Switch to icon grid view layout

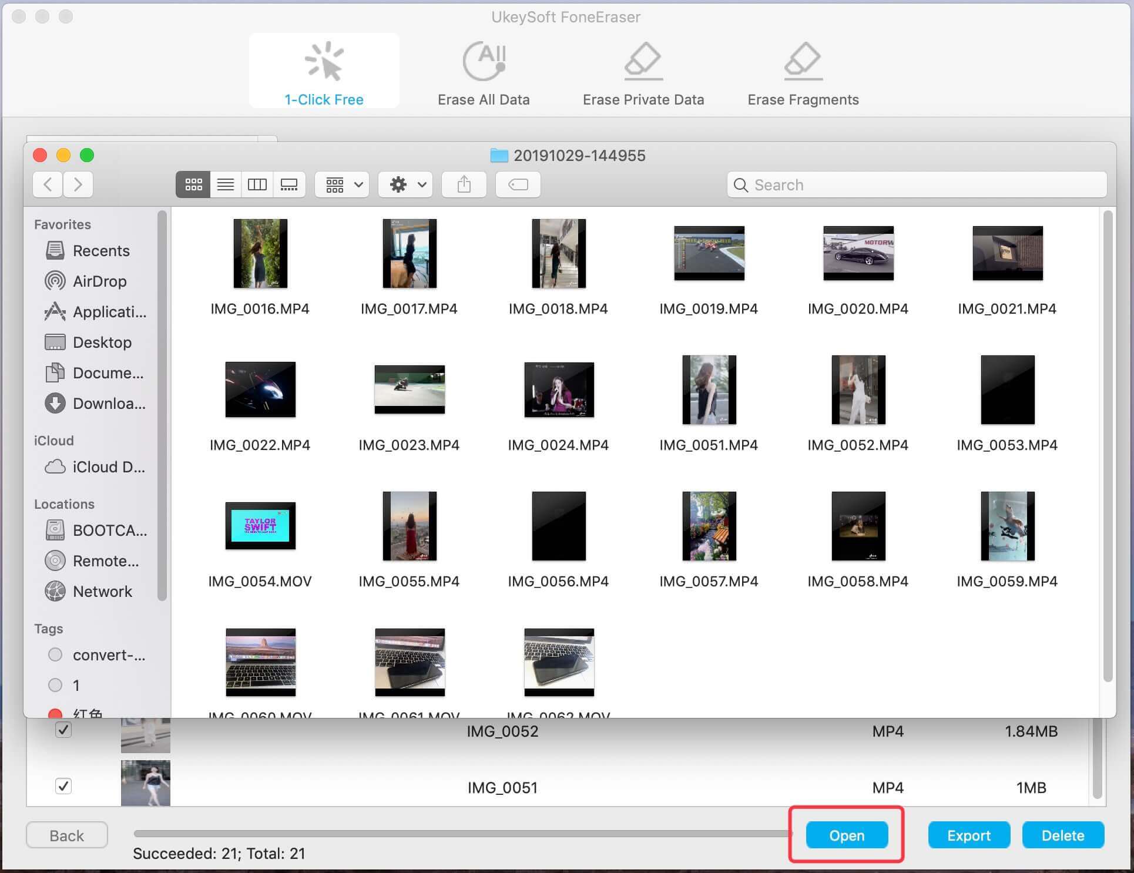[x=193, y=183]
